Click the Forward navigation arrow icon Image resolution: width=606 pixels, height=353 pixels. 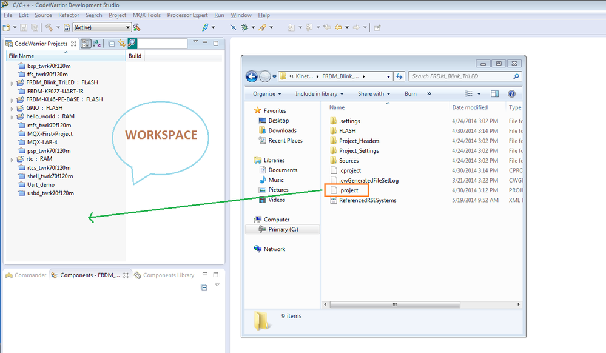(356, 27)
